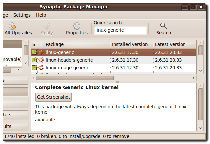Click the Apply checkmark icon

pos(47,26)
